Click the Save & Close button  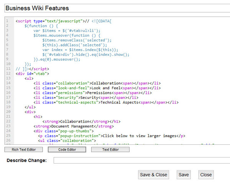(153, 175)
